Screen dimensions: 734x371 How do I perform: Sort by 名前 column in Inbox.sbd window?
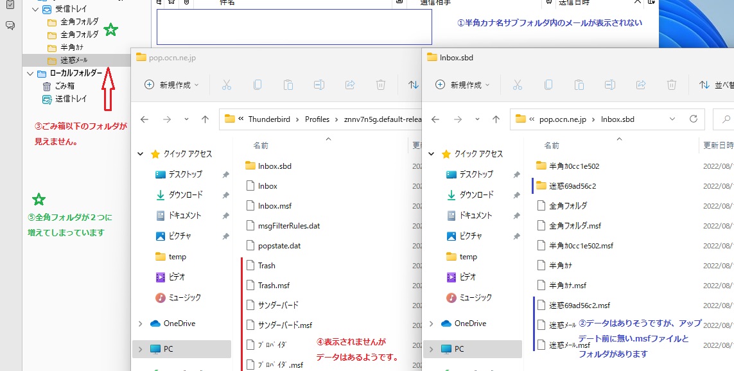click(552, 146)
